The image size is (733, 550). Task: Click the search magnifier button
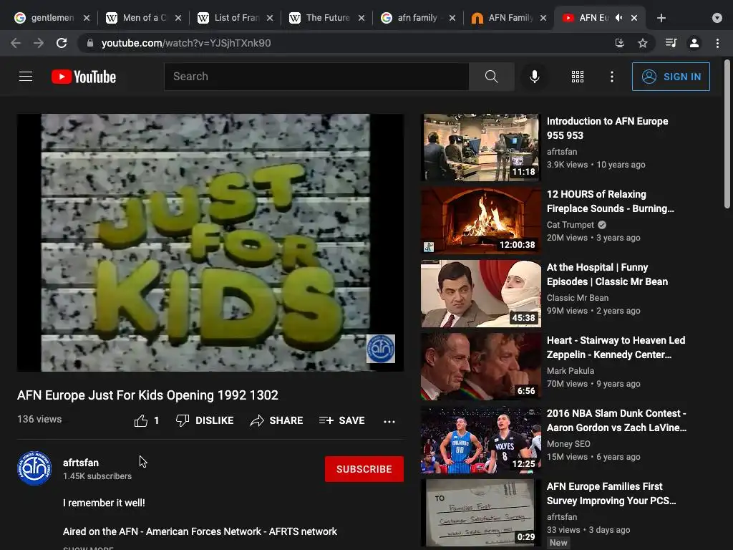click(x=491, y=76)
